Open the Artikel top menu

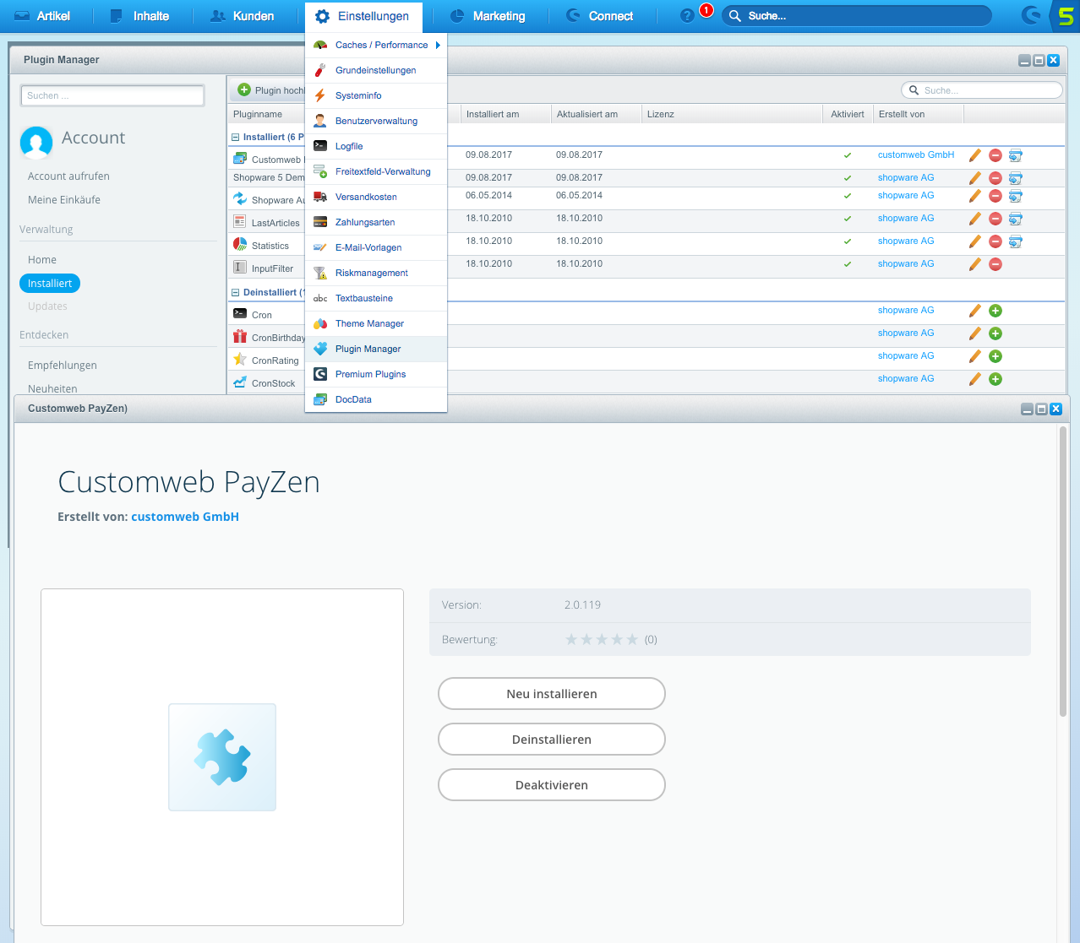pos(42,16)
